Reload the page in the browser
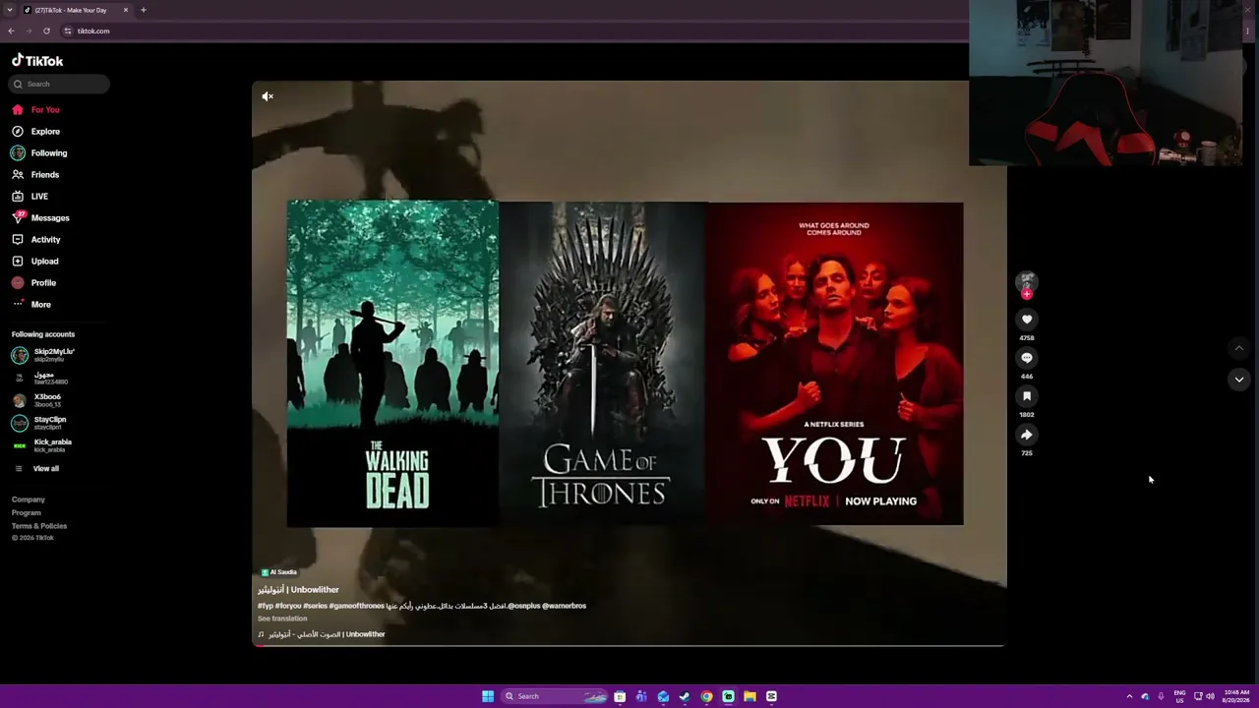Viewport: 1259px width, 708px height. (x=46, y=30)
